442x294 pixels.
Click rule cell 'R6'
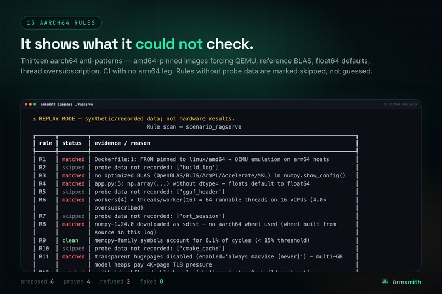42,200
